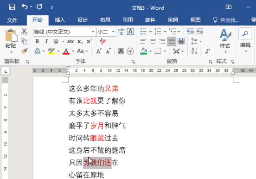The image size is (256, 179).
Task: Click the Increase Indent icon
Action: click(x=200, y=31)
